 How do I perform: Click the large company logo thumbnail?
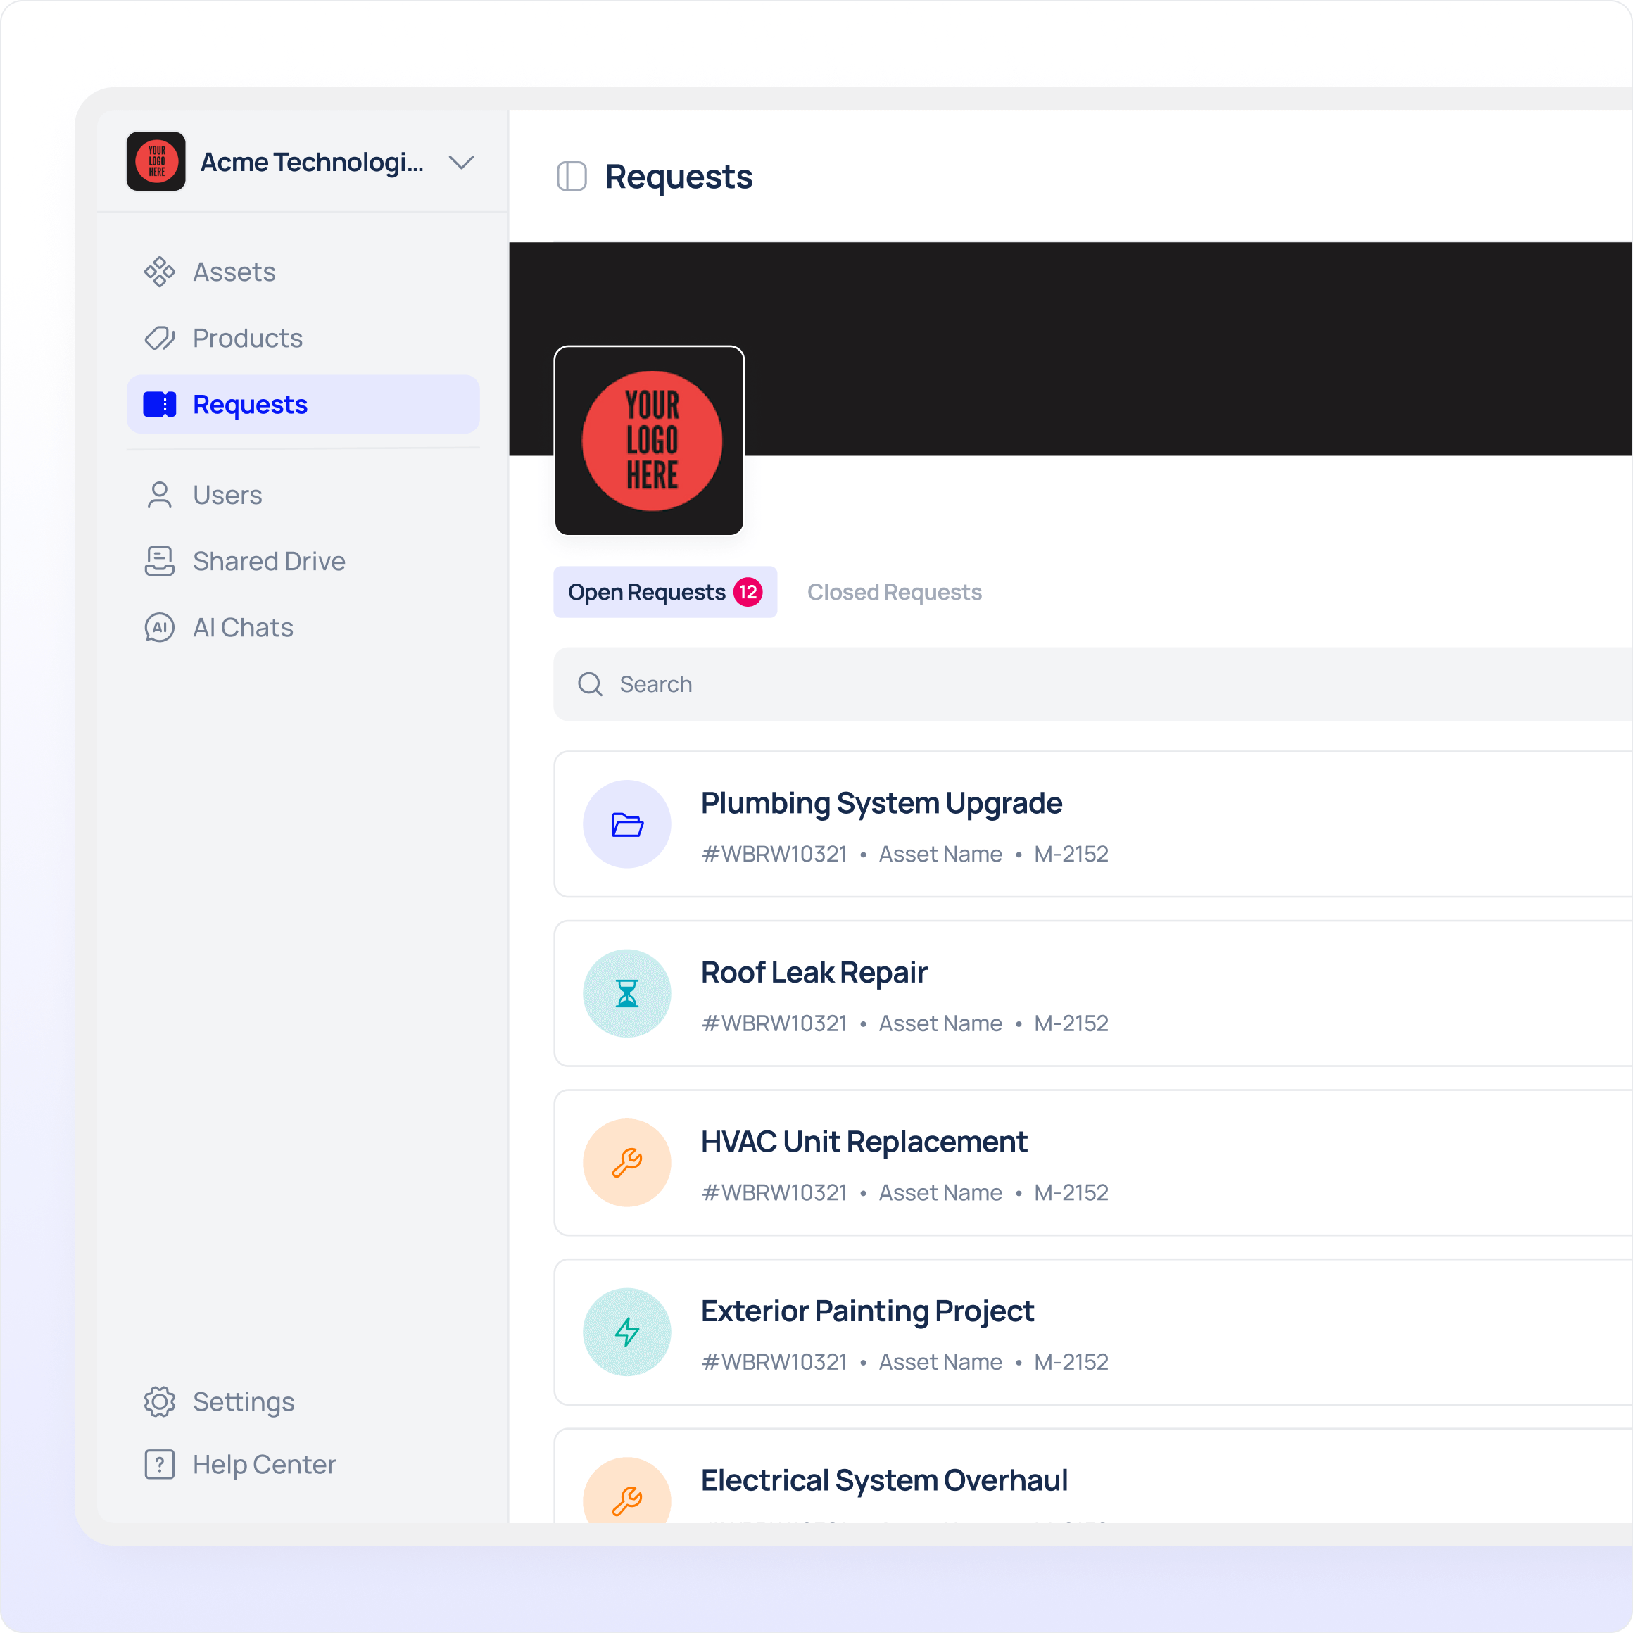pyautogui.click(x=649, y=441)
